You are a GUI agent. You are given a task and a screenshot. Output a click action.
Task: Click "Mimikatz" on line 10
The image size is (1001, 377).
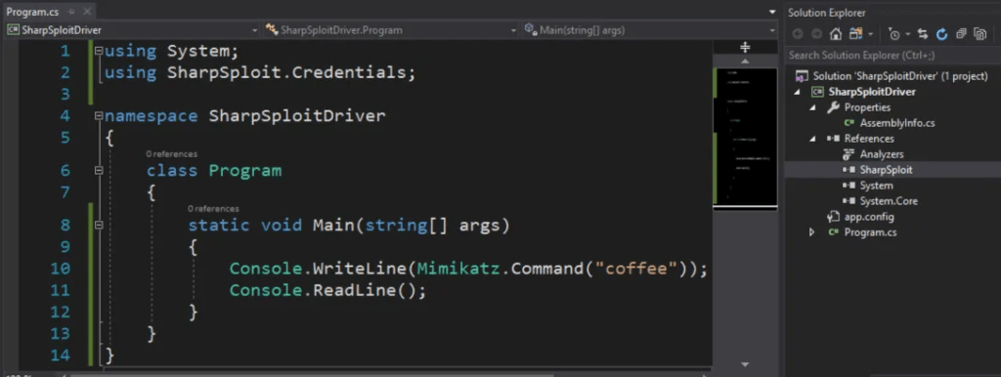coord(459,269)
